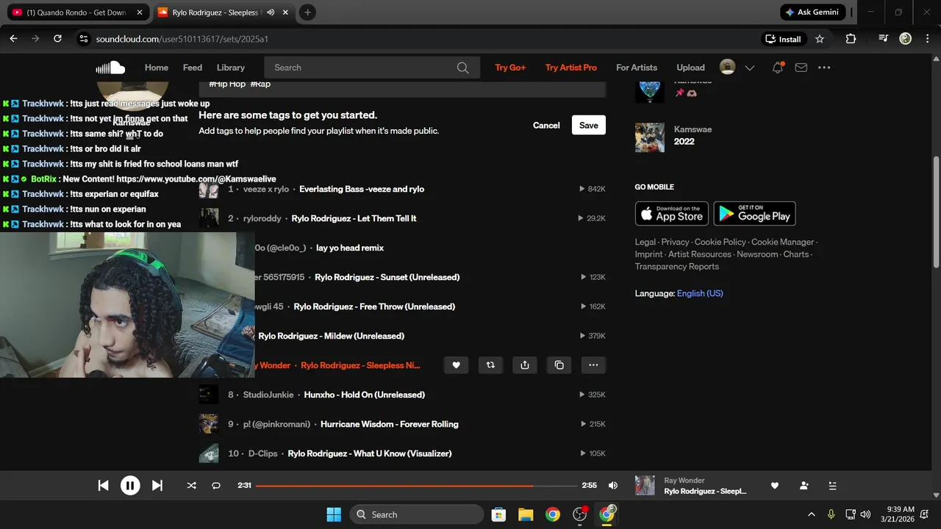Click the SoundCloud logo in the header

coord(110,68)
